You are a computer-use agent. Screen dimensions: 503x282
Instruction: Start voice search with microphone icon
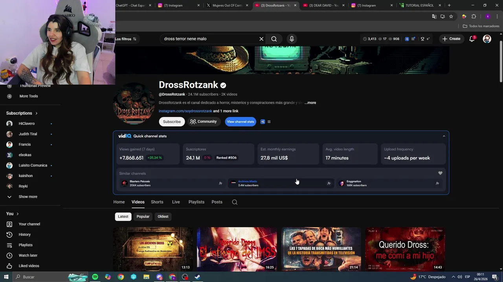(292, 39)
